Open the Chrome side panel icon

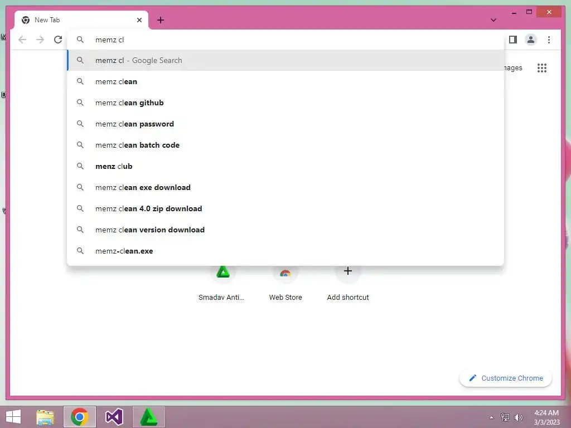pyautogui.click(x=513, y=40)
